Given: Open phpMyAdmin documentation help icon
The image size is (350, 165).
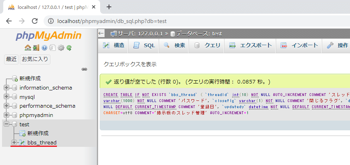Looking at the screenshot, I should pos(44,48).
